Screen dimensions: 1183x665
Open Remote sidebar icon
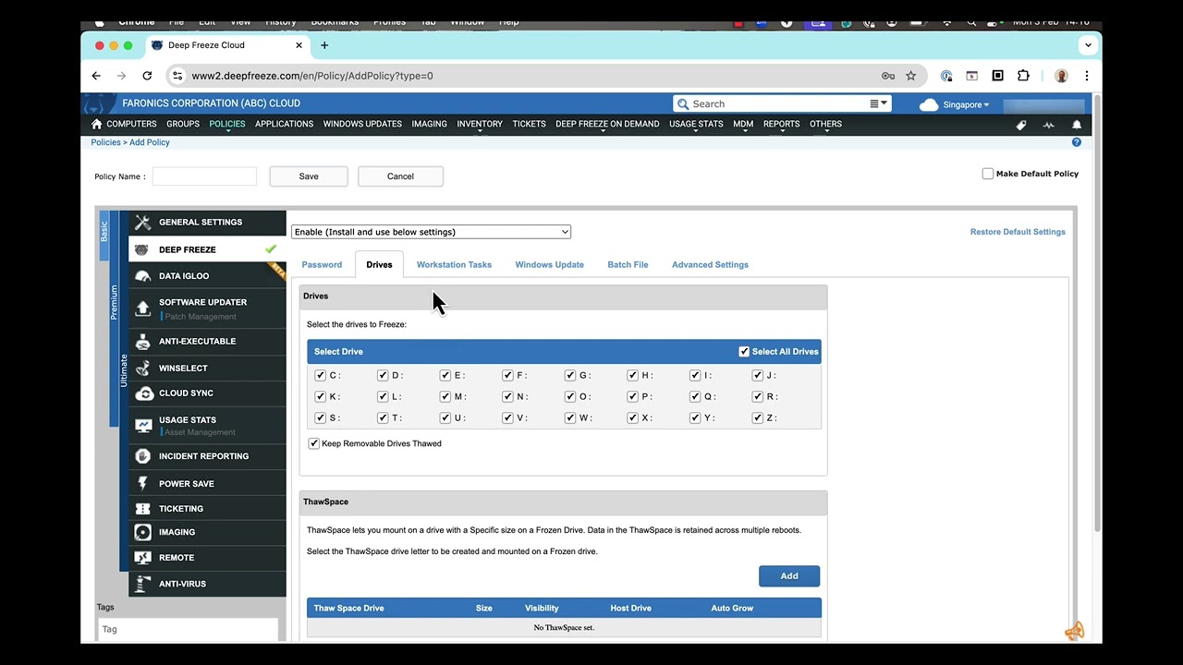[x=142, y=558]
